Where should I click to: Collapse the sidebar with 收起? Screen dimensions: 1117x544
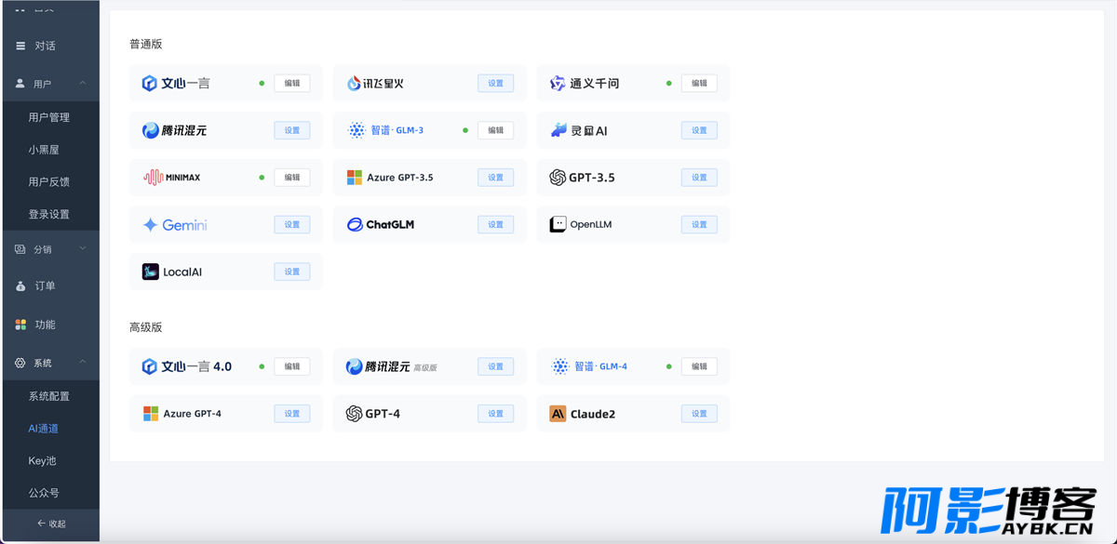click(x=50, y=524)
